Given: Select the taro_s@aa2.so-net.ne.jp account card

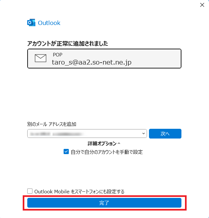Looking at the screenshot, I should (x=104, y=58).
